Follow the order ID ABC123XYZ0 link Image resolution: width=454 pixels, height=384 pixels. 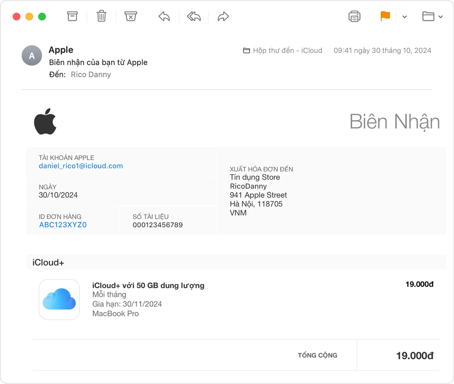pyautogui.click(x=63, y=225)
